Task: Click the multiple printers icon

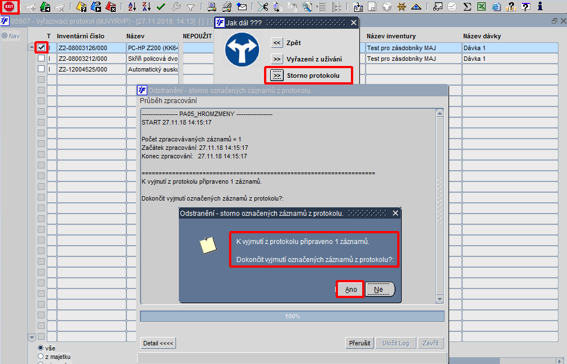Action: (x=227, y=7)
